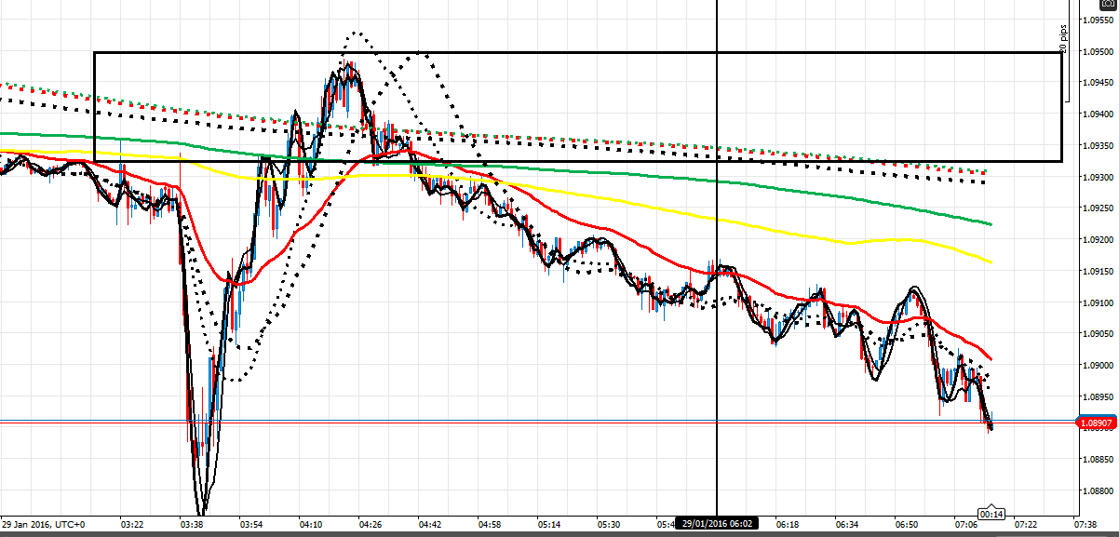Click the 00:14 candle countdown label
The height and width of the screenshot is (537, 1119).
click(990, 513)
